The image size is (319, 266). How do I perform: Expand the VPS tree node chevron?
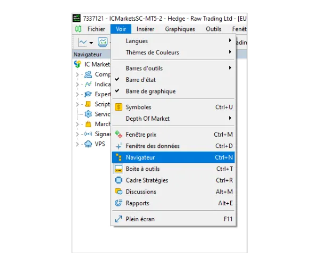[x=77, y=144]
